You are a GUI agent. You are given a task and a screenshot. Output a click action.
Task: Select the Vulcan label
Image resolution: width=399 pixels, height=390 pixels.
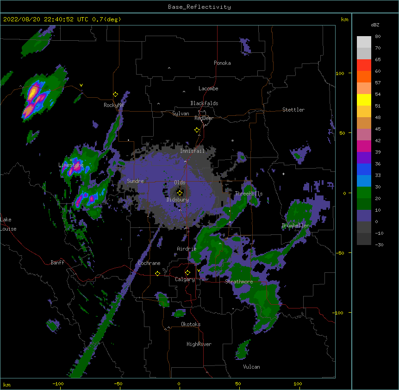pyautogui.click(x=251, y=367)
